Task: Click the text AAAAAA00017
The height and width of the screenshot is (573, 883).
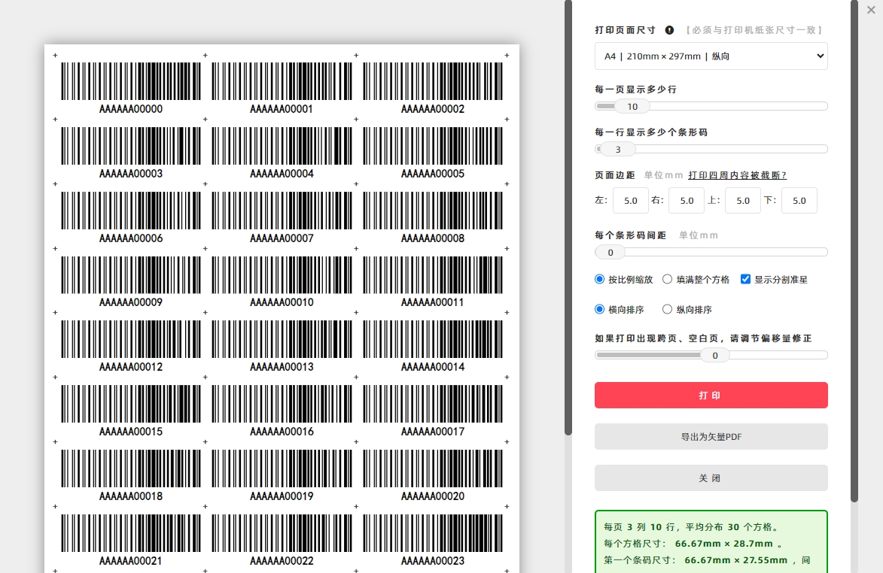Action: [x=433, y=432]
